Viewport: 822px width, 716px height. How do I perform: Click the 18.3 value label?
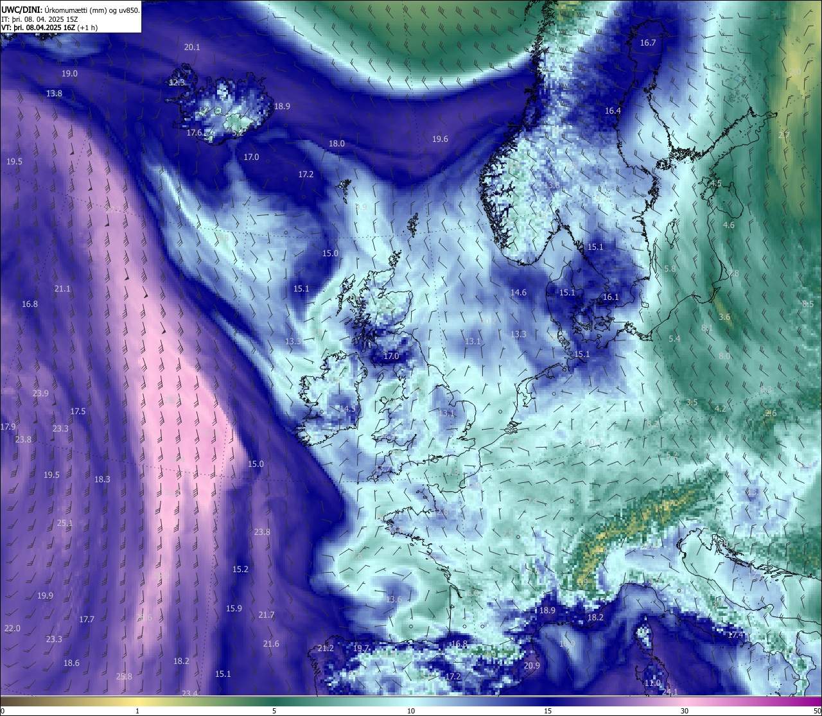coord(102,480)
